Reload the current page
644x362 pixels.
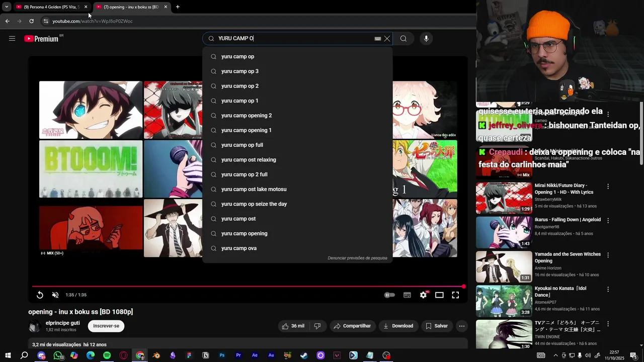pyautogui.click(x=31, y=21)
